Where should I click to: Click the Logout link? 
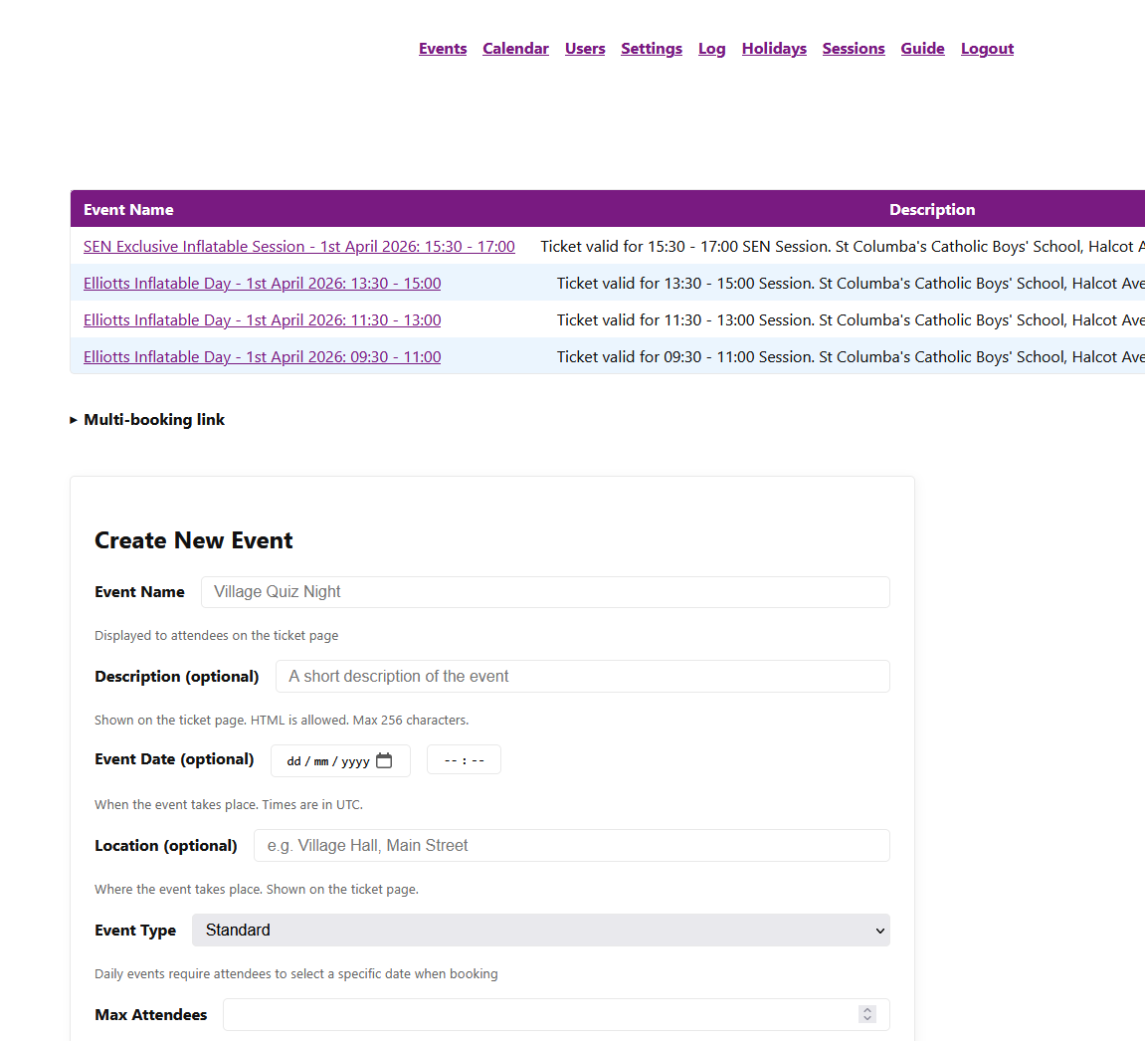987,49
